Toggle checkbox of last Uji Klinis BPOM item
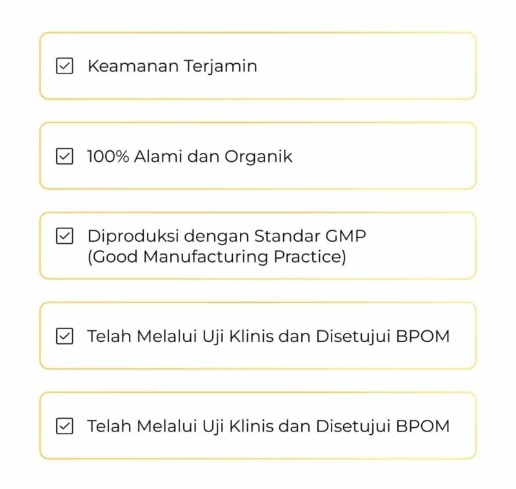Image resolution: width=516 pixels, height=489 pixels. click(64, 426)
